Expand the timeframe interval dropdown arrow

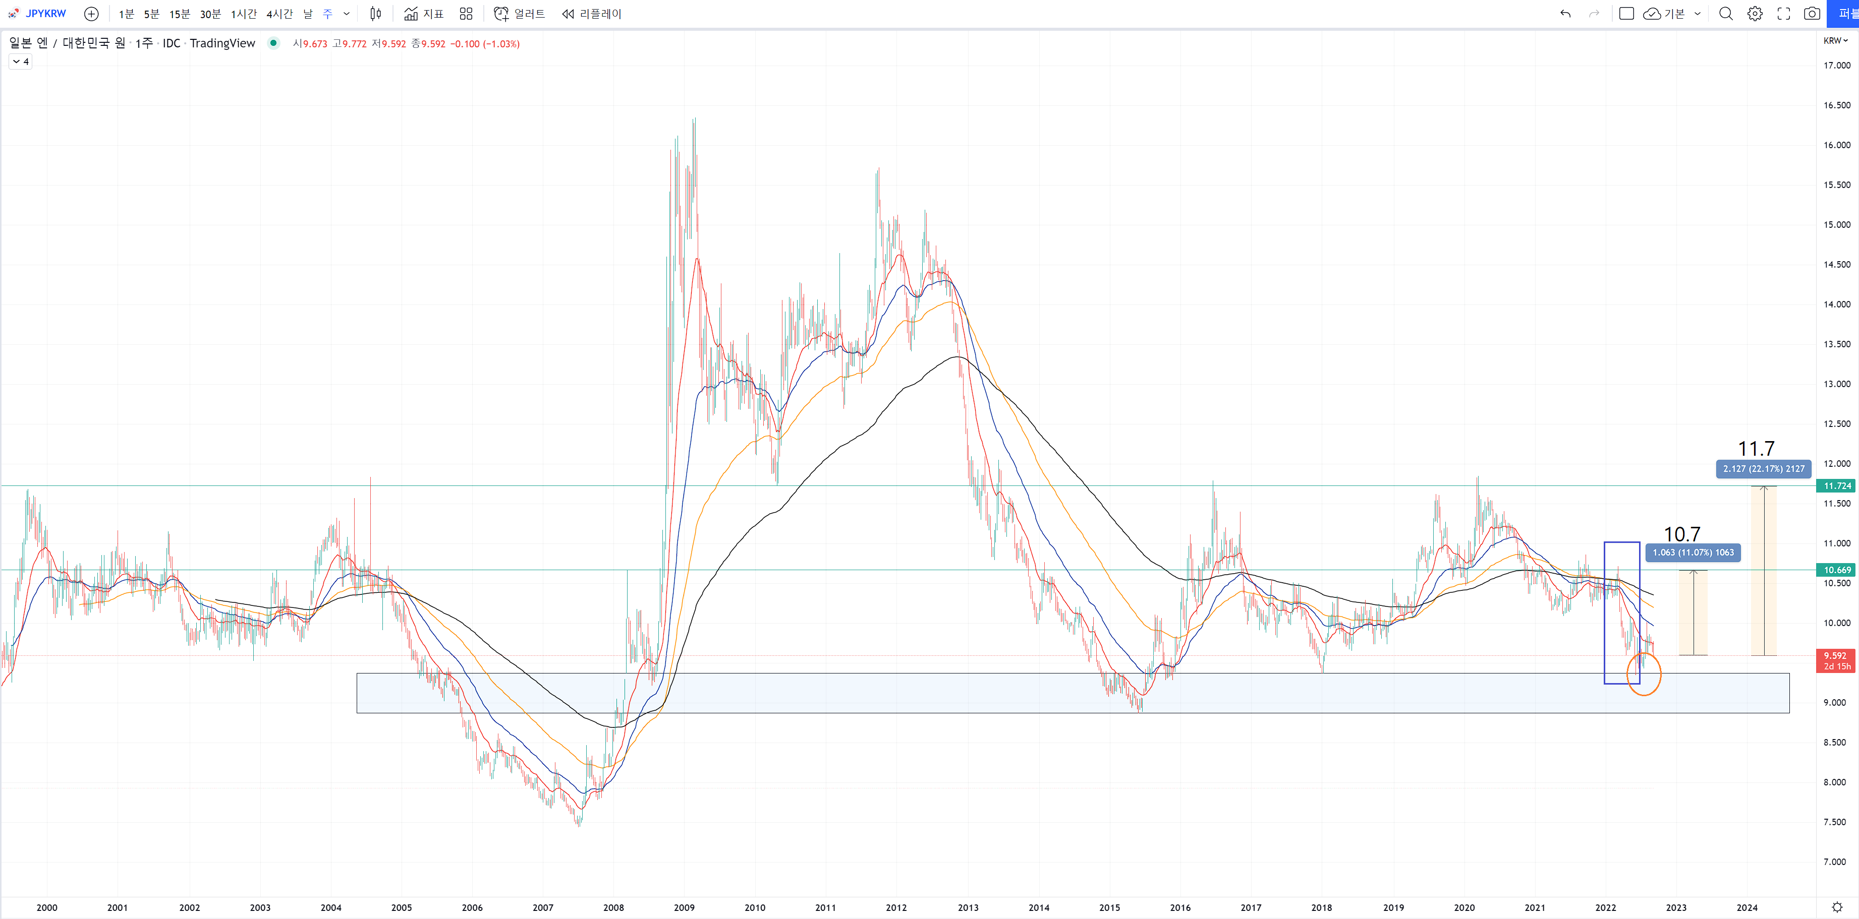tap(347, 14)
